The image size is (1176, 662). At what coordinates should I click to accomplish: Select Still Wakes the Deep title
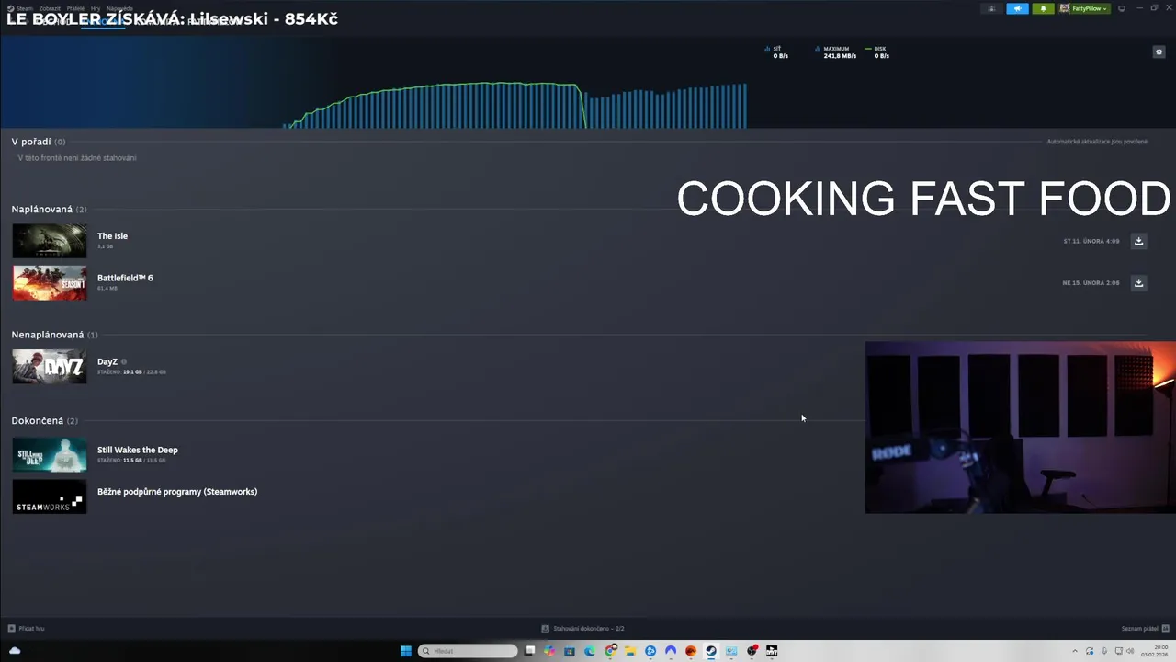138,450
